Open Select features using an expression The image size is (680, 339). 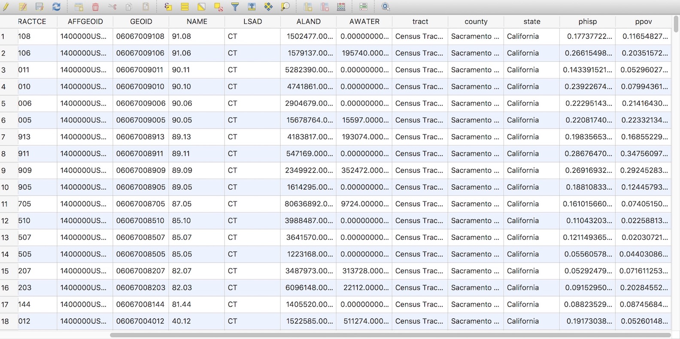pos(168,6)
